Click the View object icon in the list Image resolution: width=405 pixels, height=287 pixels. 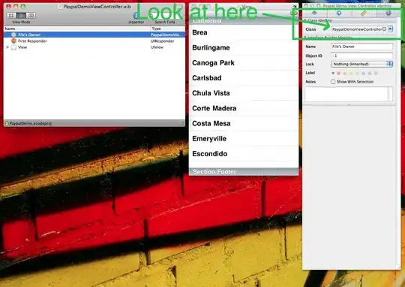[13, 47]
